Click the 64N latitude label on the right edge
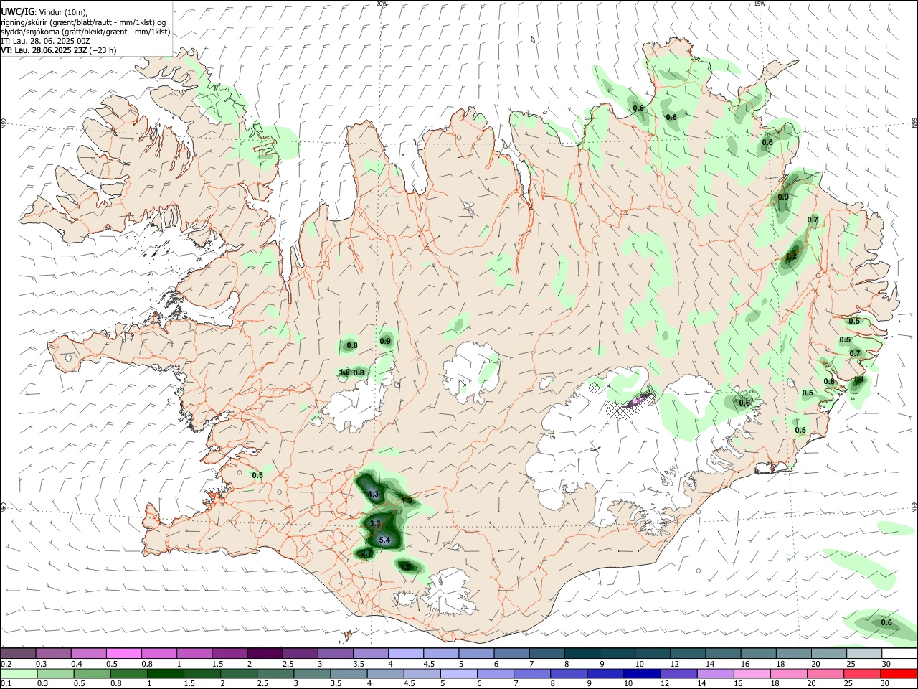918x689 pixels. pos(914,507)
